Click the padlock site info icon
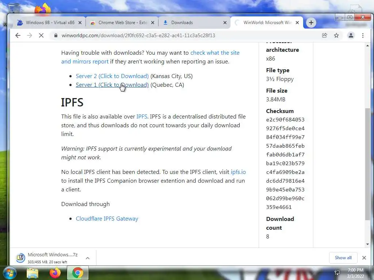 (x=56, y=35)
